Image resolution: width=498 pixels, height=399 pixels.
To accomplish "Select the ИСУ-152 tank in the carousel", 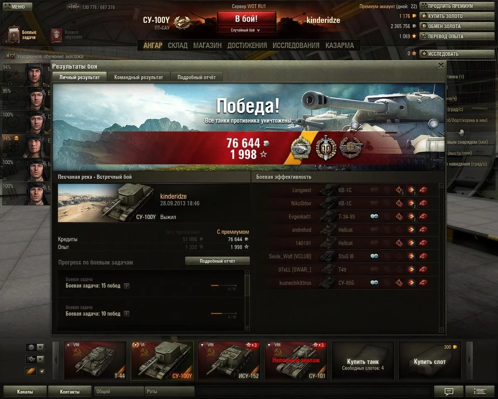I will 229,361.
